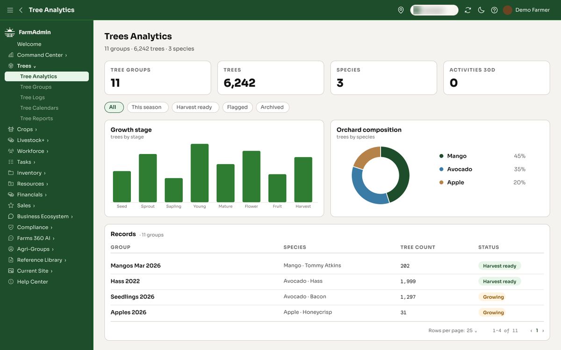Expand the Inventory section

45,173
